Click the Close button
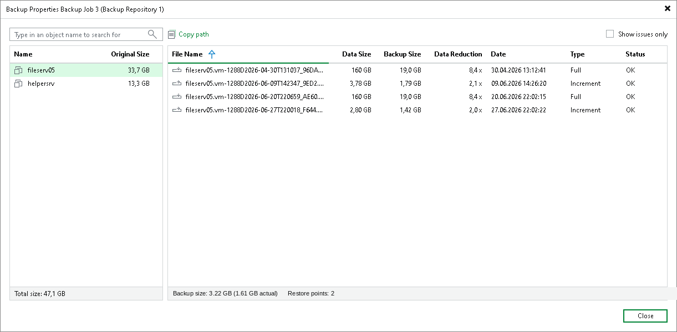Image resolution: width=677 pixels, height=332 pixels. (645, 316)
